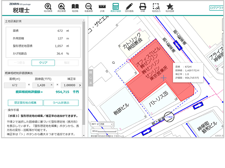The image size is (225, 168).
Task: Click the クリア button
Action: (43, 63)
